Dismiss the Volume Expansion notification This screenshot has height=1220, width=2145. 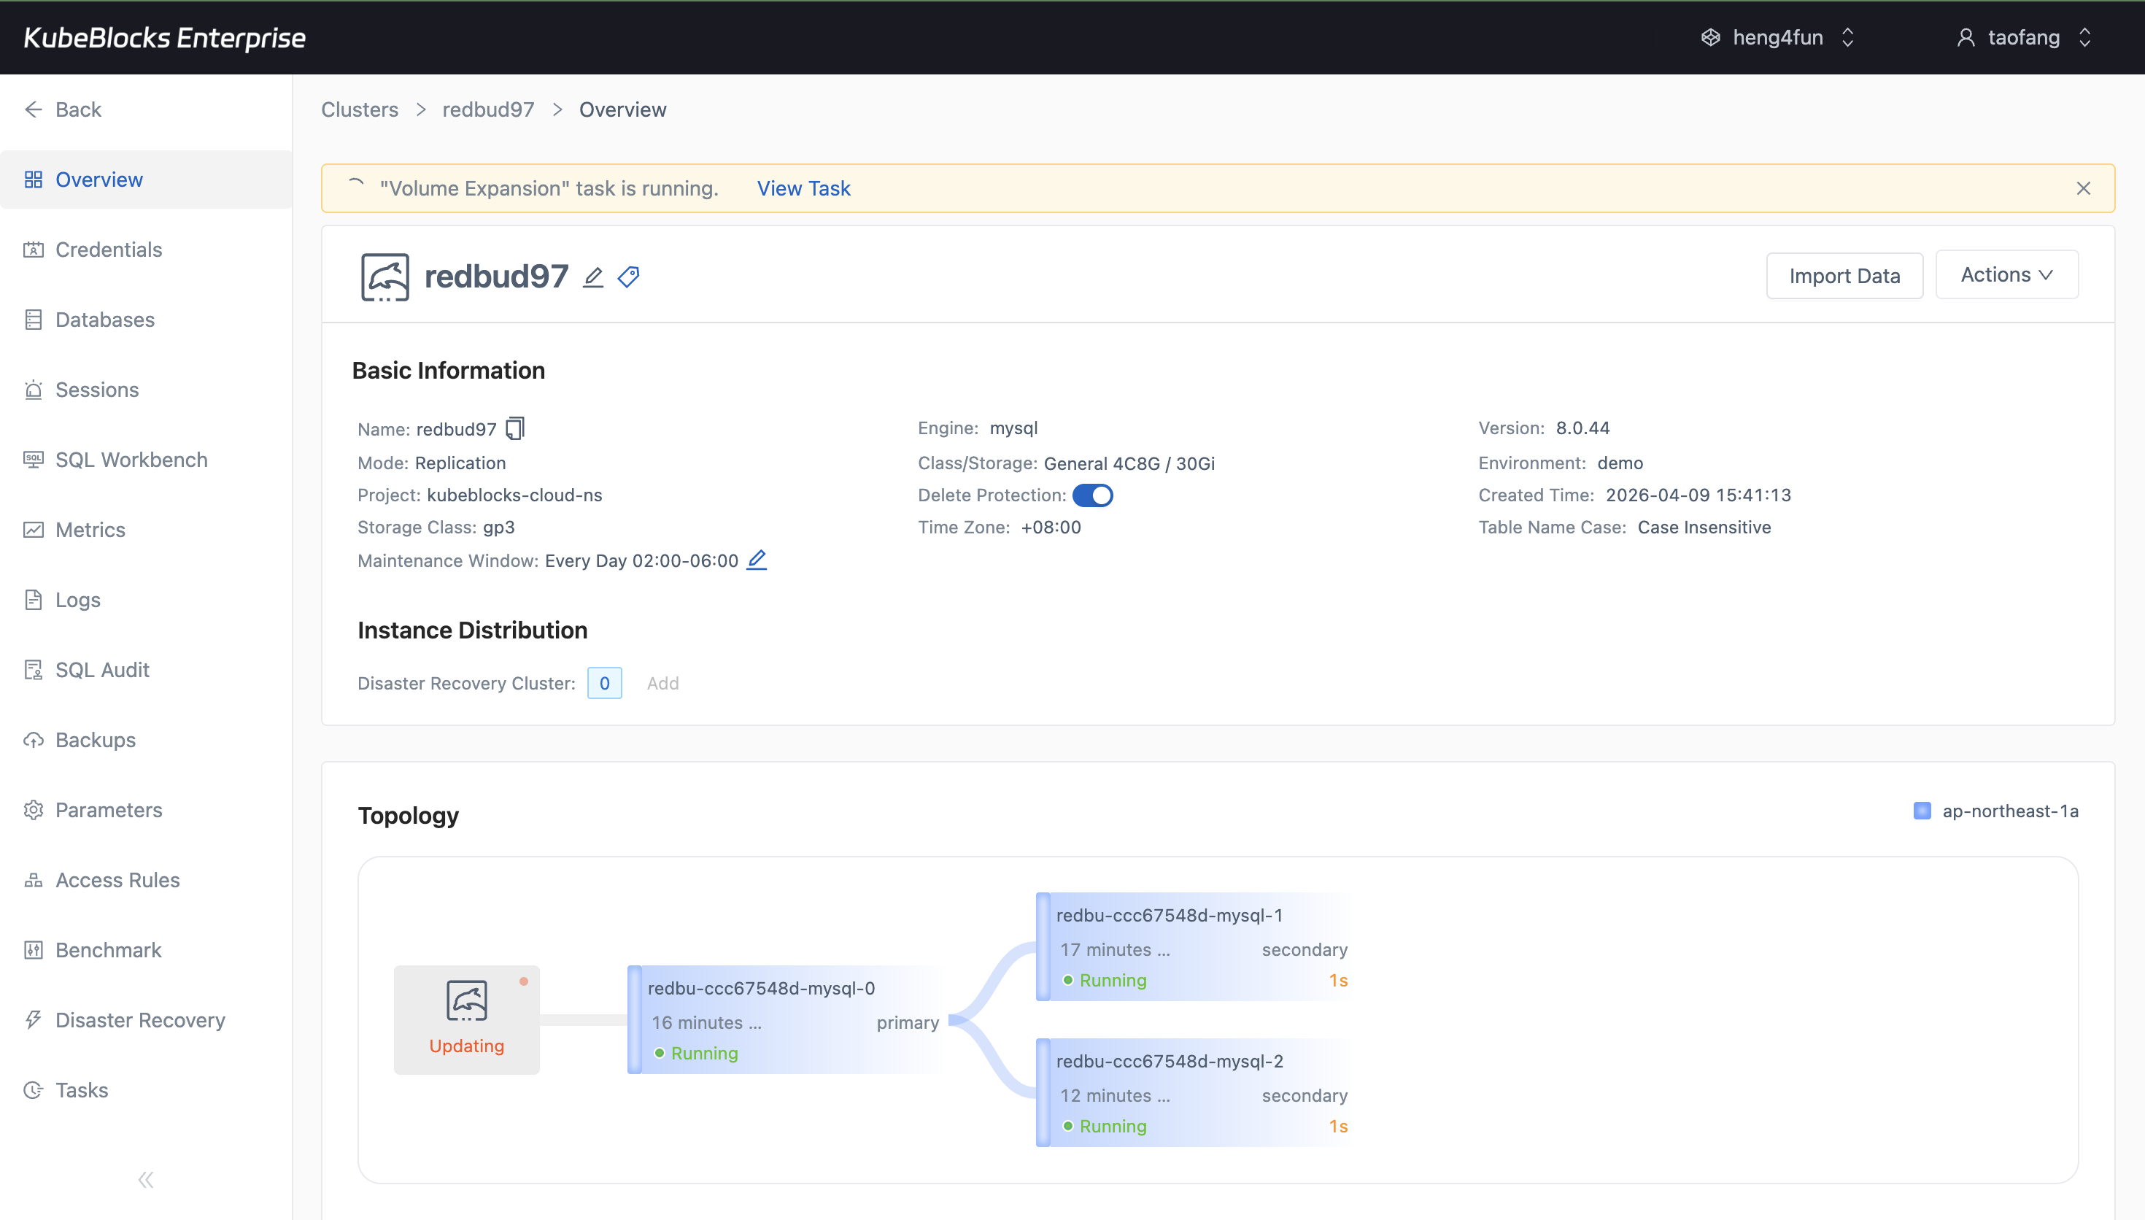2083,188
